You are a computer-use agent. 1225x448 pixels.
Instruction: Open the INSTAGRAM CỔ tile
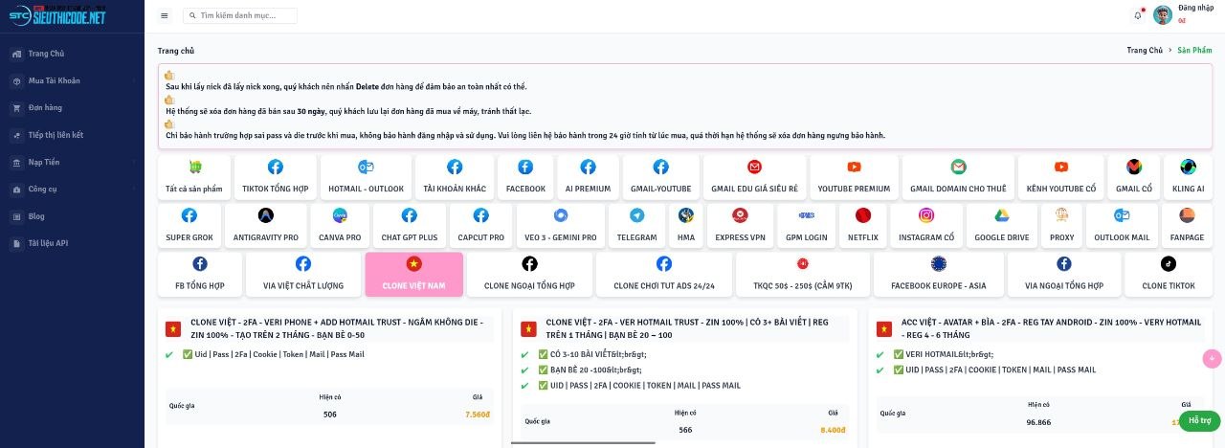click(x=925, y=226)
